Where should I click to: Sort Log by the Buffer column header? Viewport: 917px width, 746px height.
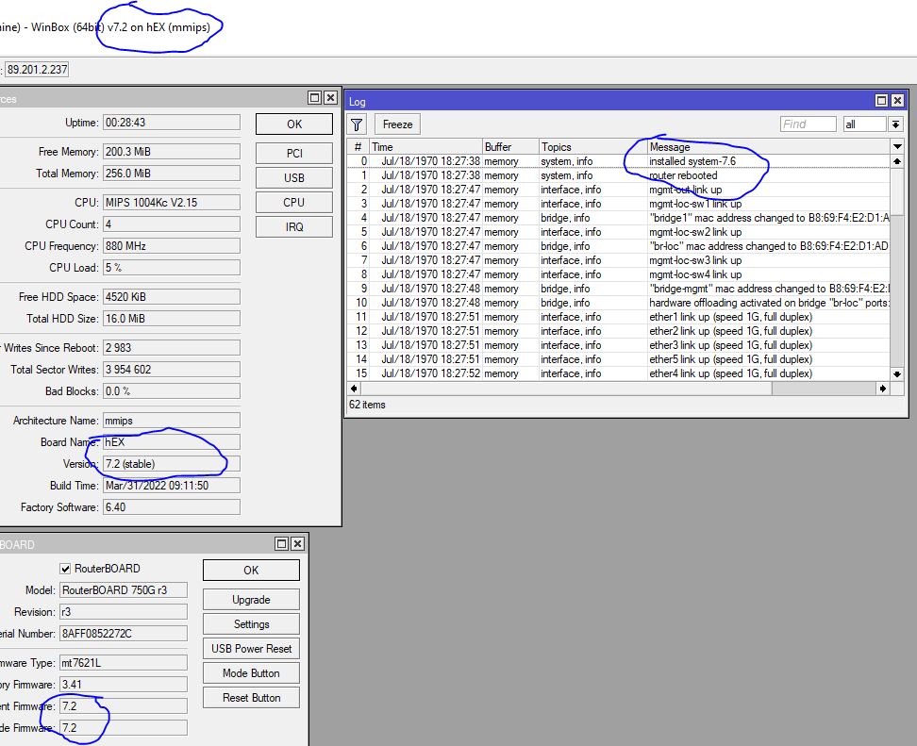tap(510, 147)
